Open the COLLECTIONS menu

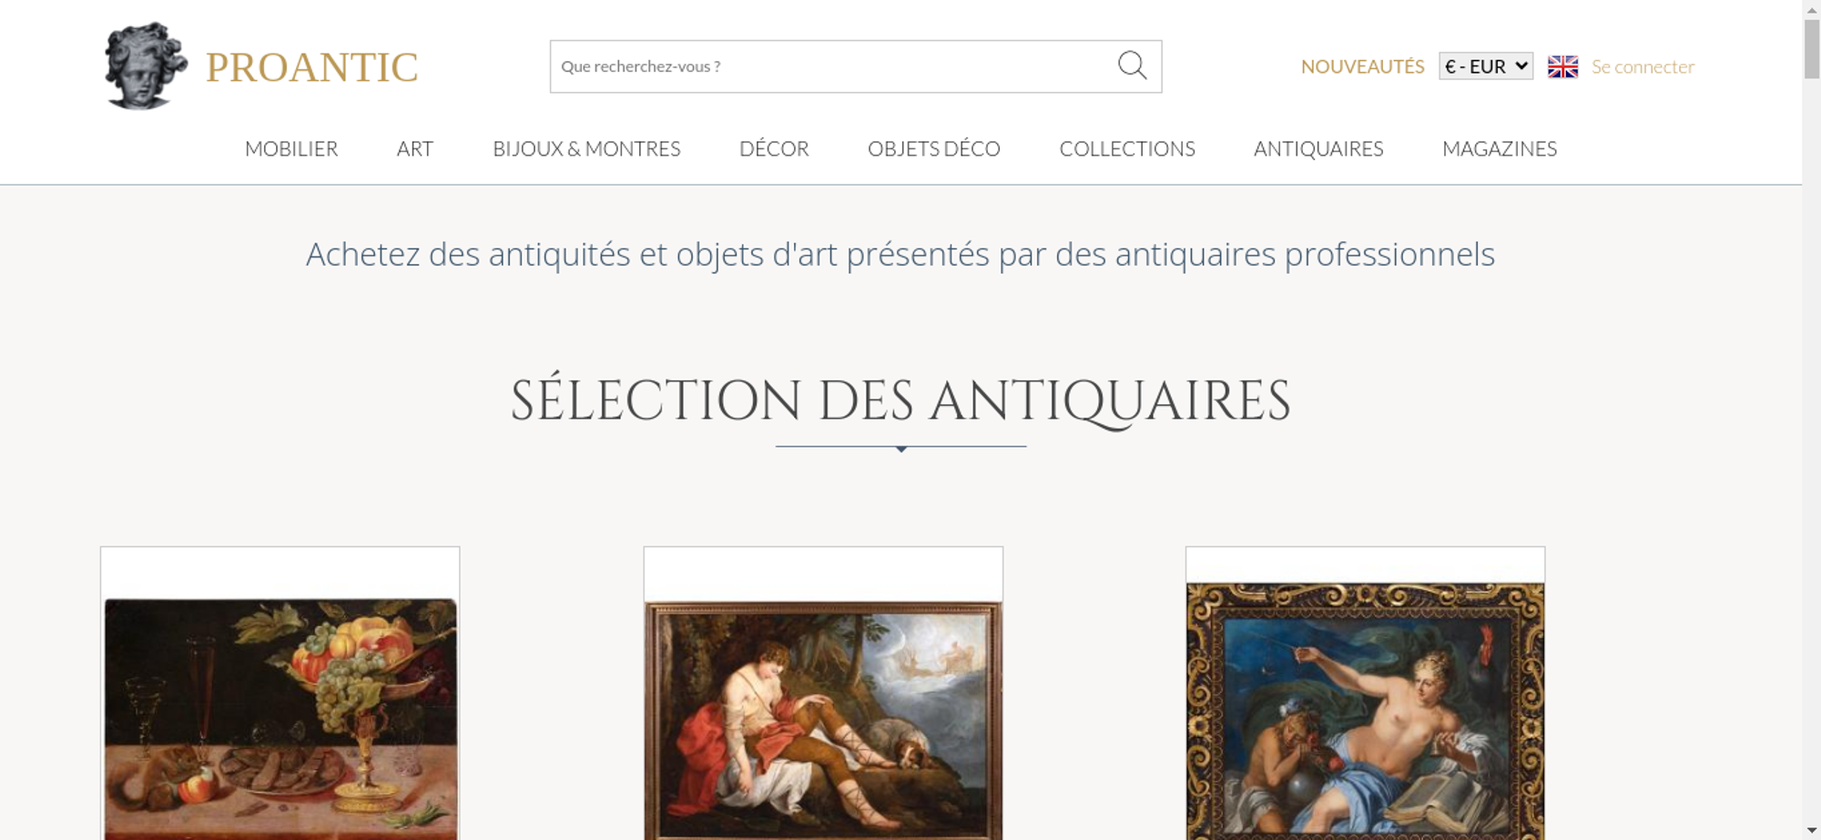pyautogui.click(x=1127, y=148)
